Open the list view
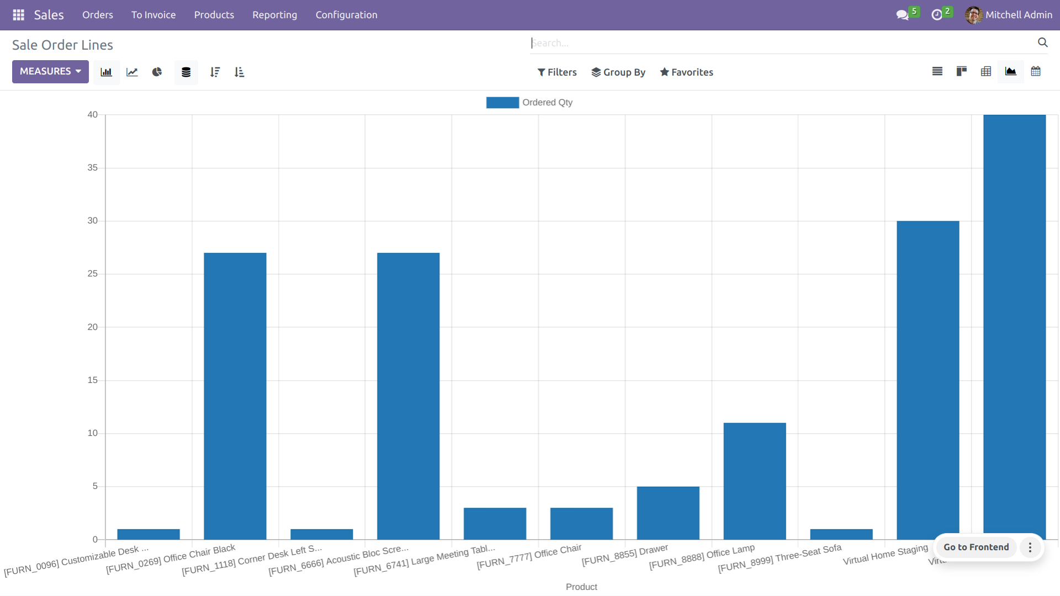Screen dimensions: 1060x596 pos(937,71)
